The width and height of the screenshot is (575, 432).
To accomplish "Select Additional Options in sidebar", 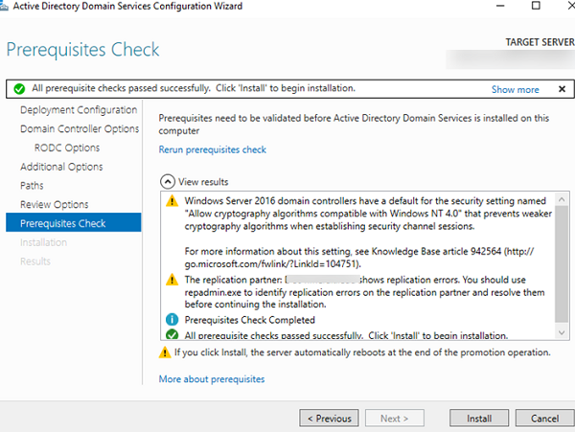I will click(x=61, y=167).
